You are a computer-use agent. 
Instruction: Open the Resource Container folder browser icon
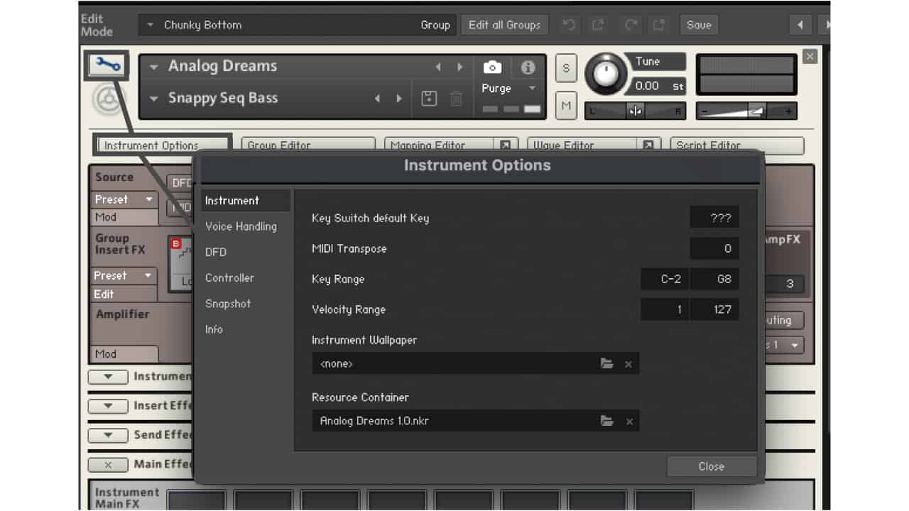[x=607, y=421]
